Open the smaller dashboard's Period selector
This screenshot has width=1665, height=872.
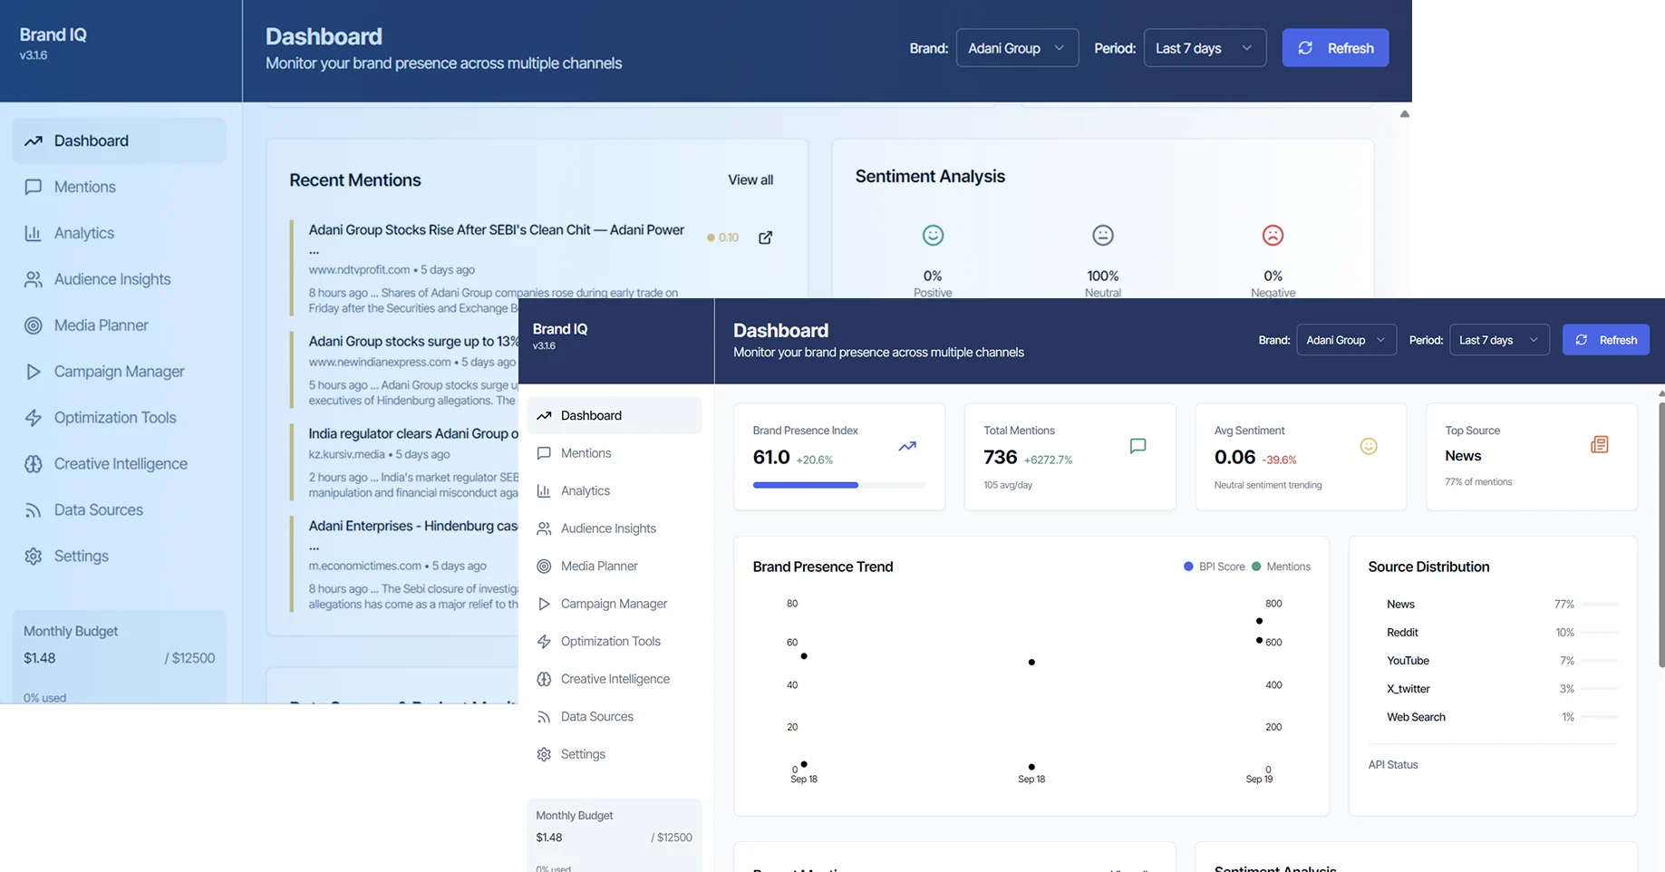coord(1498,340)
